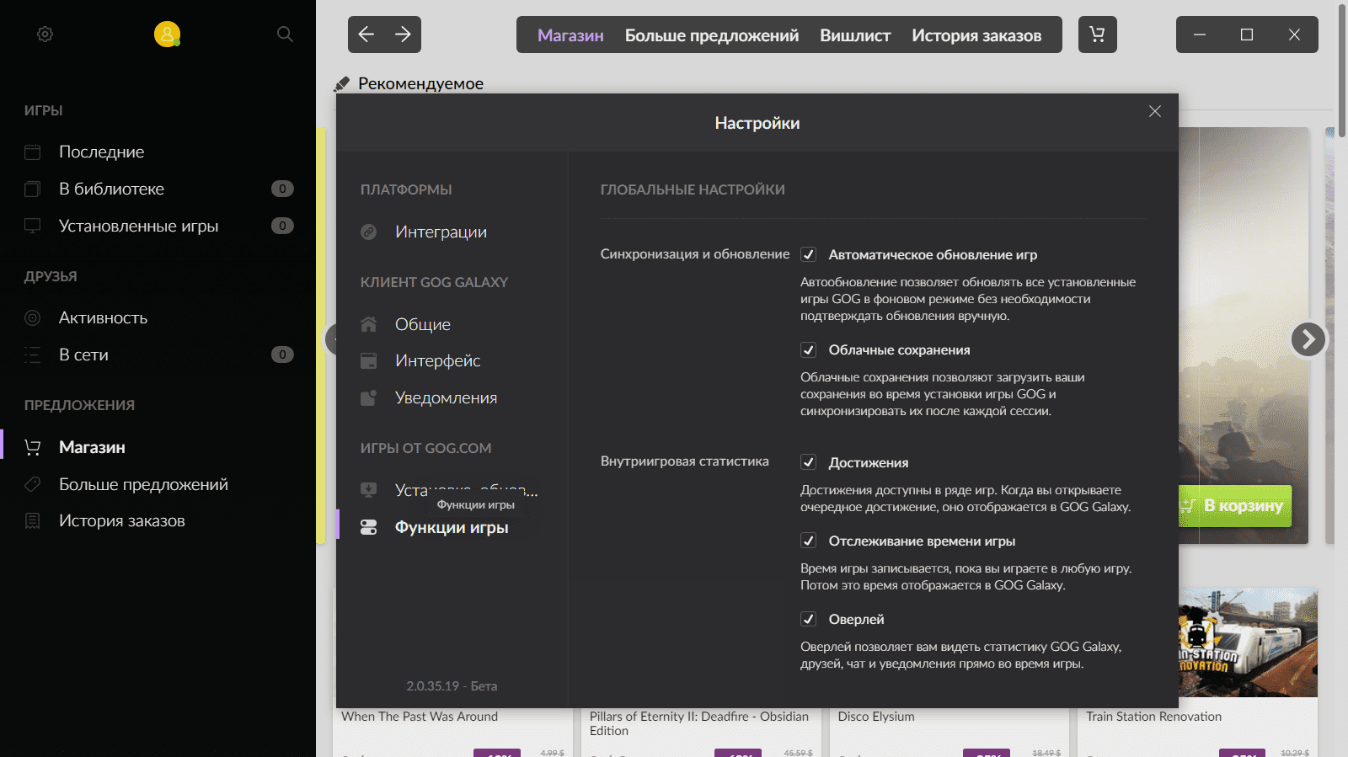Select Интеграции in settings menu
This screenshot has width=1348, height=757.
(x=441, y=232)
